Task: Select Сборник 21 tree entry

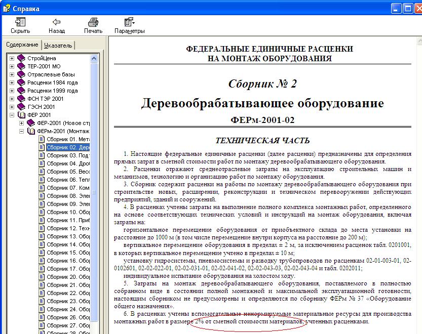Action: [68, 285]
